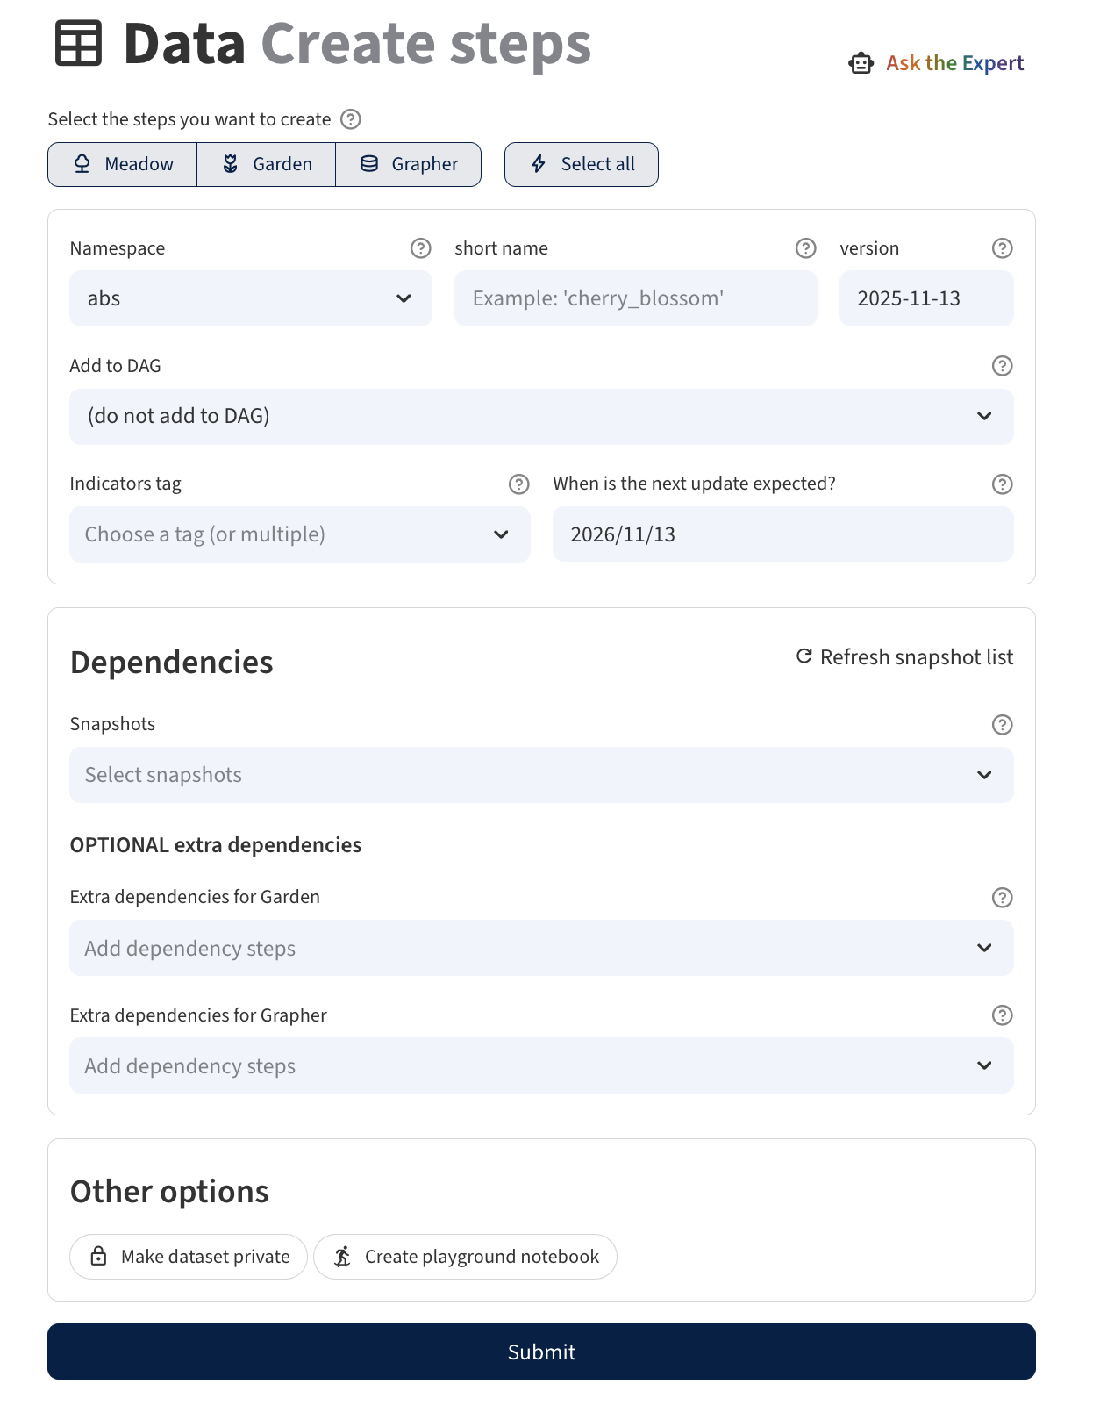Focus the short name input field
Screen dimensions: 1100x1427
pos(636,298)
